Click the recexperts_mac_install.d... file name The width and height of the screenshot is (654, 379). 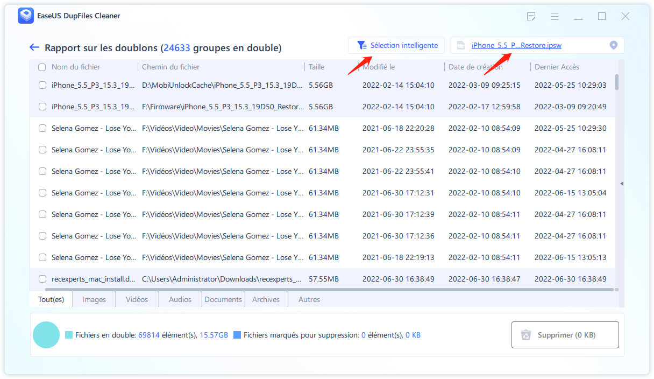[94, 279]
